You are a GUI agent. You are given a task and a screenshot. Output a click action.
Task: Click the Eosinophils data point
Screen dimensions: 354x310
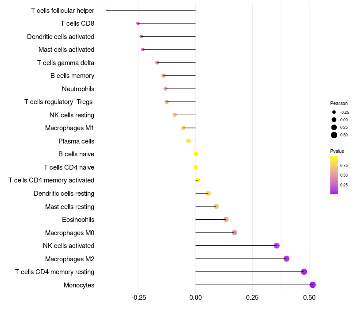coord(226,220)
